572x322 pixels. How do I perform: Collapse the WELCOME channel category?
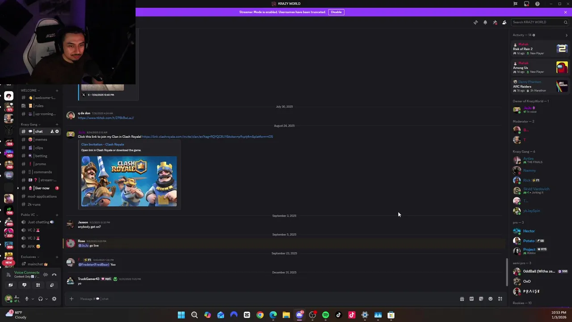click(30, 90)
